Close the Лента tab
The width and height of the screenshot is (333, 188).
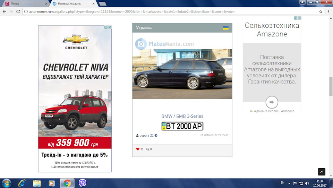pos(46,3)
